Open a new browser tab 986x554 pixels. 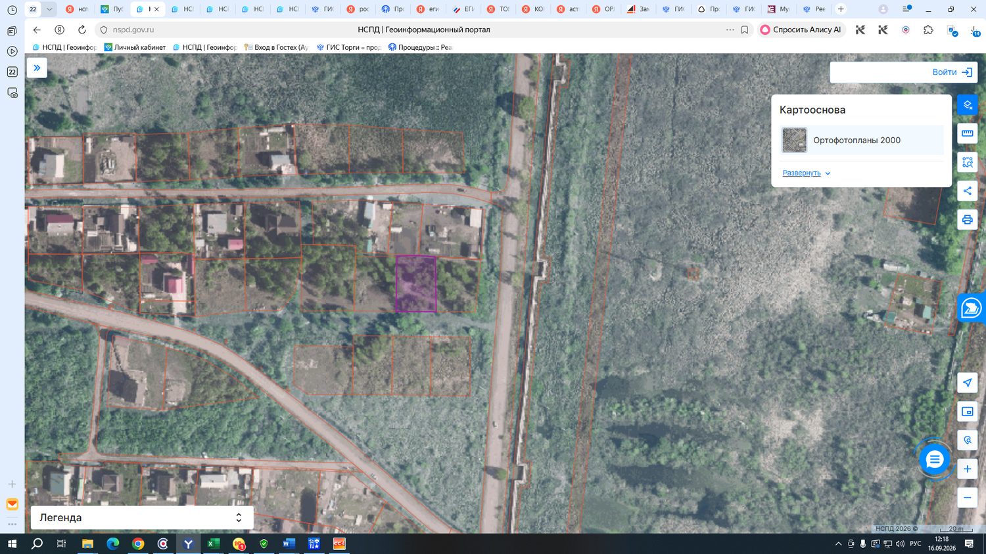[841, 9]
